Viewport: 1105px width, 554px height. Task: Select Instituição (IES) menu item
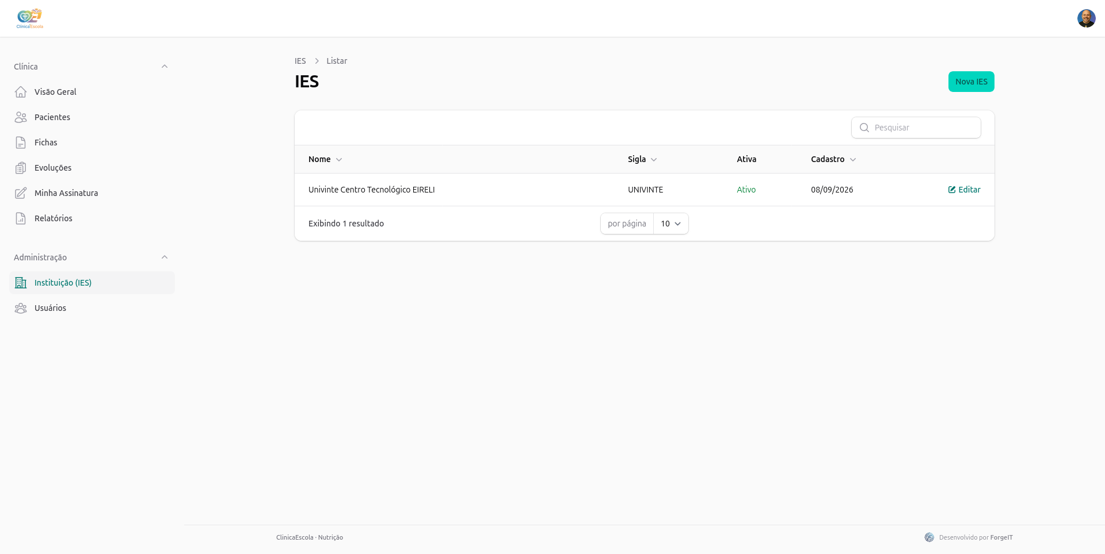click(92, 283)
